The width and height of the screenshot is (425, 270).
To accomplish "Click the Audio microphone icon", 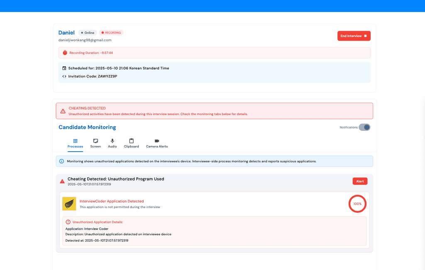I will coord(112,141).
